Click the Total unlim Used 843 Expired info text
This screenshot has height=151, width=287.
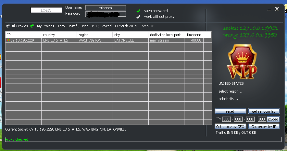(106, 26)
